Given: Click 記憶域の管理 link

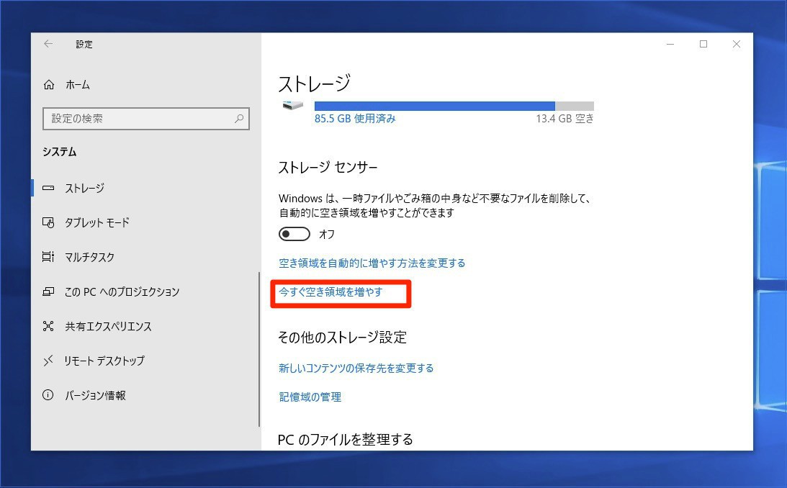Looking at the screenshot, I should click(310, 397).
